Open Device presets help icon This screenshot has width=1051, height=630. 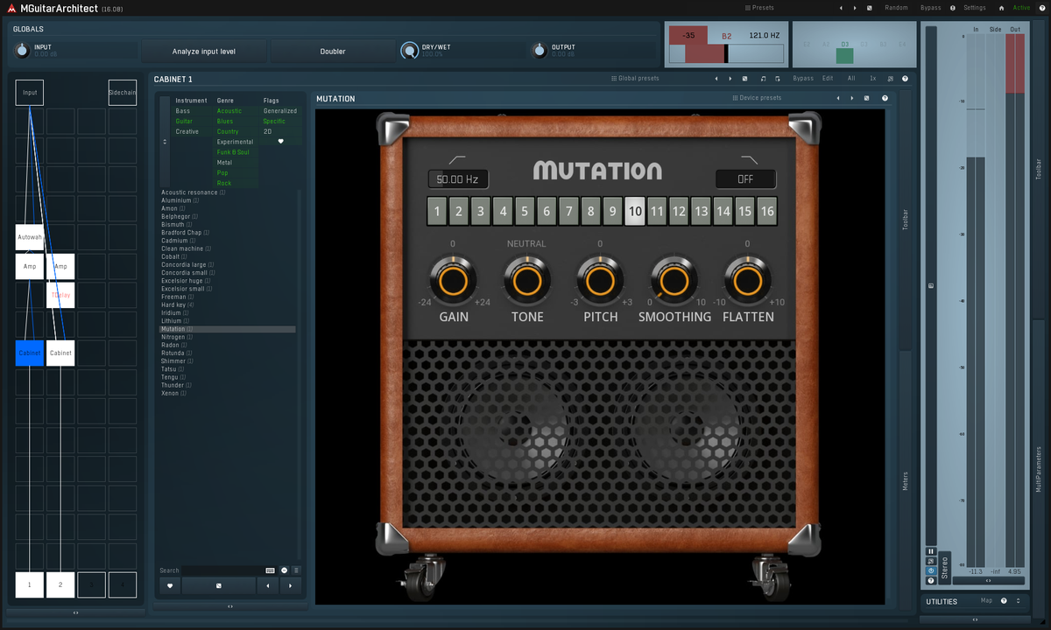coord(885,99)
